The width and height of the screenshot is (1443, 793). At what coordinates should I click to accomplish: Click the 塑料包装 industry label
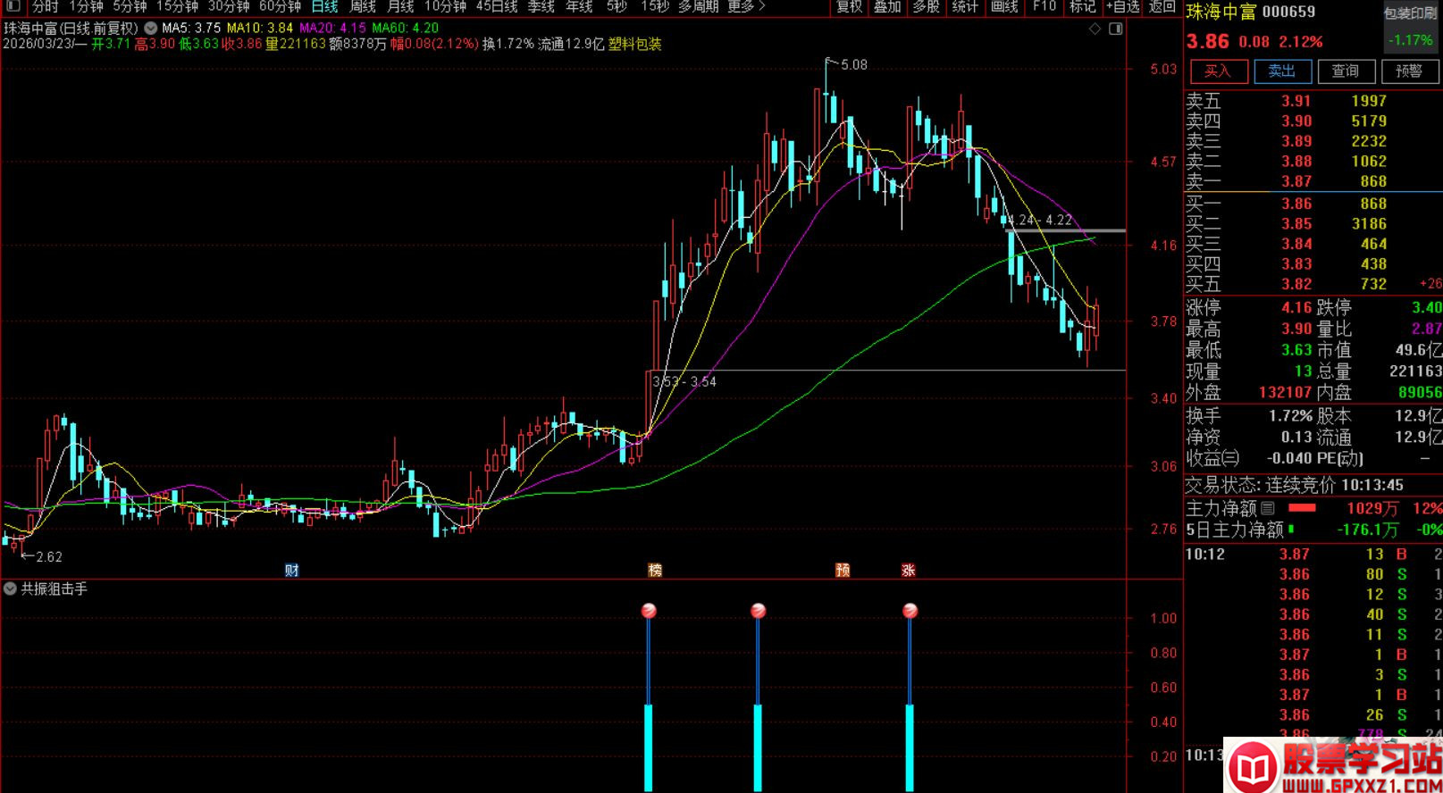click(x=634, y=44)
